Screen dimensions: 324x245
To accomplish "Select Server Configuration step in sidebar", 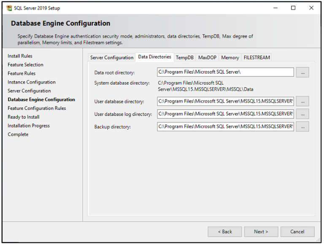I will click(x=29, y=91).
